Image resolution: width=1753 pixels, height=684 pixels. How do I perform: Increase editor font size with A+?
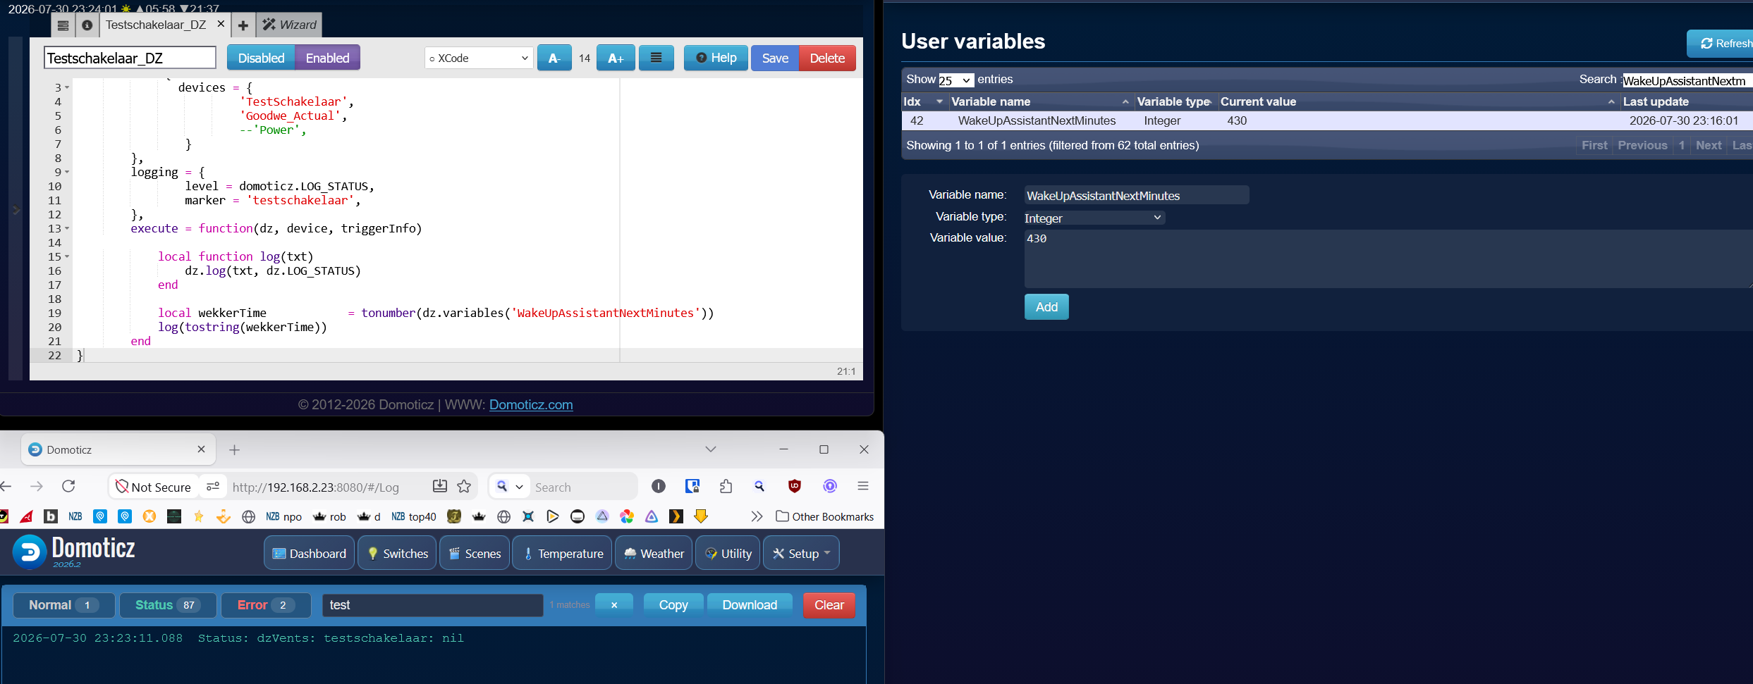coord(616,58)
